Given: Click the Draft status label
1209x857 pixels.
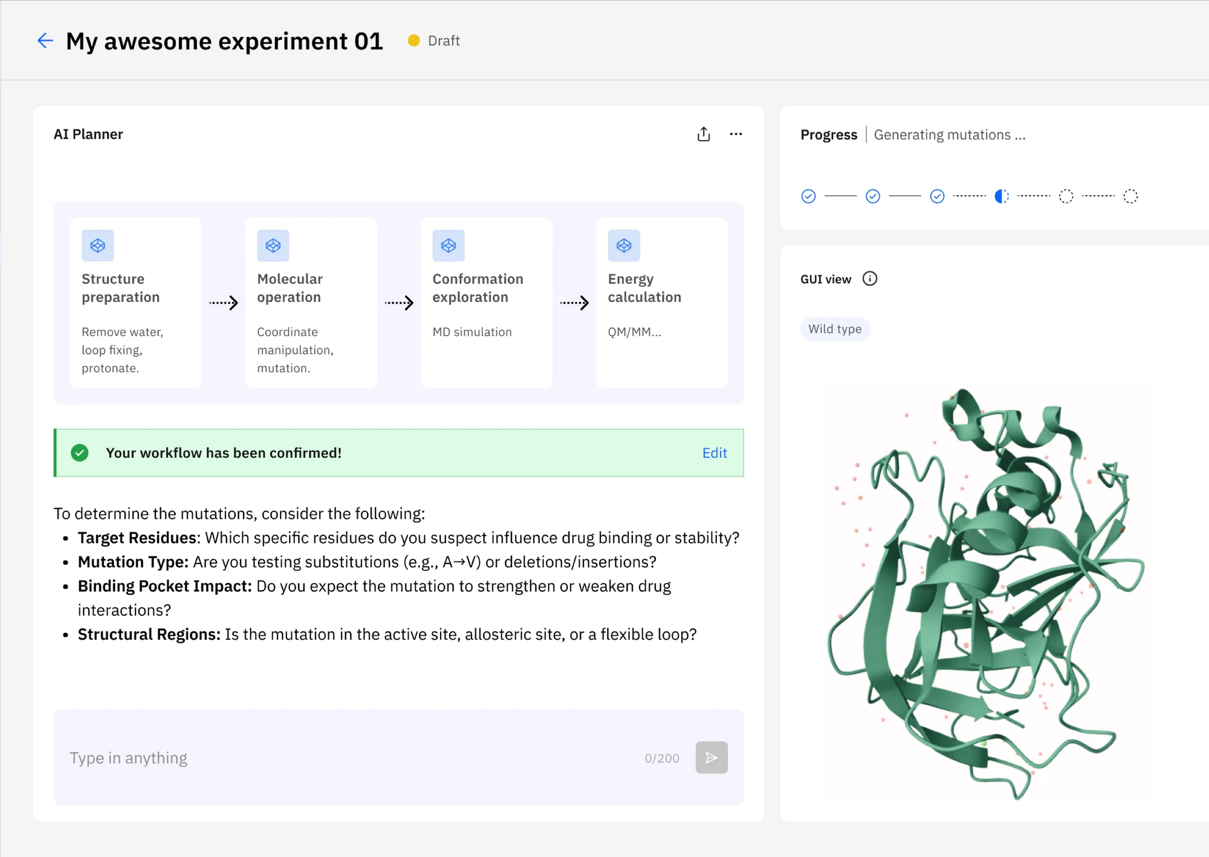Looking at the screenshot, I should [x=444, y=40].
